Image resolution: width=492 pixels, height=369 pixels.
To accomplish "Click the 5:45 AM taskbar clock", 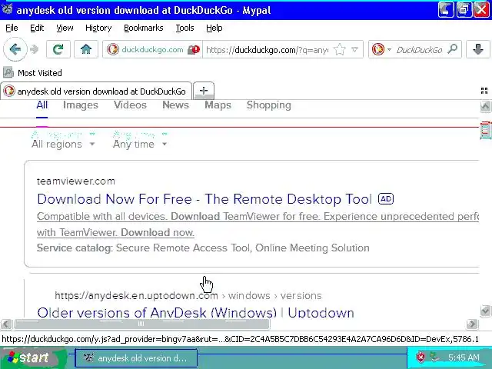I will [x=464, y=357].
